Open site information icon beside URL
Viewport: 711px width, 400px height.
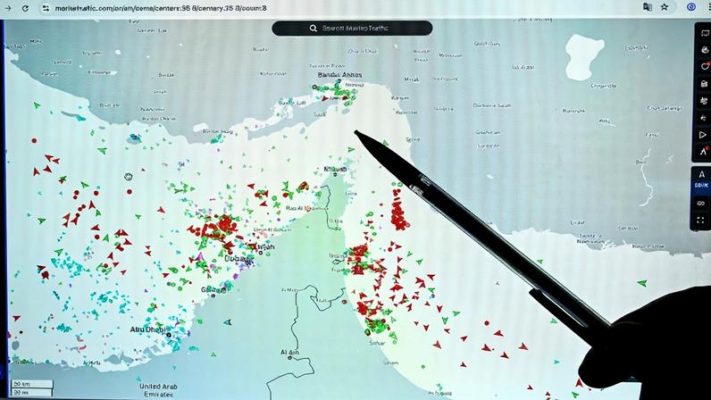(x=46, y=8)
